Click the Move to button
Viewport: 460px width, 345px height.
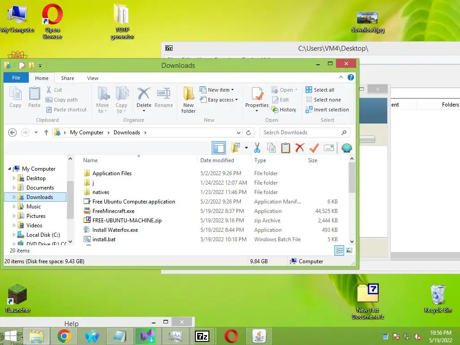click(x=102, y=100)
